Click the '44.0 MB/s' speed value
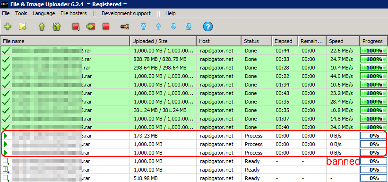This screenshot has width=388, height=182. pos(342,76)
